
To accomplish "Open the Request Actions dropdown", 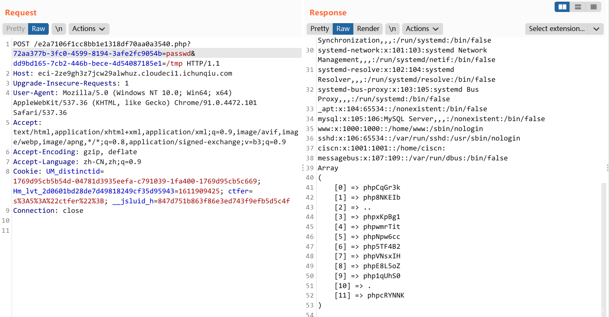I will pyautogui.click(x=89, y=29).
